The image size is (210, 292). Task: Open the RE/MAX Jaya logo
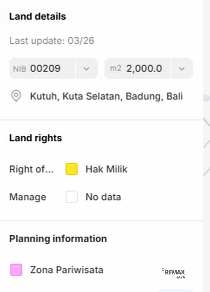coord(174,273)
